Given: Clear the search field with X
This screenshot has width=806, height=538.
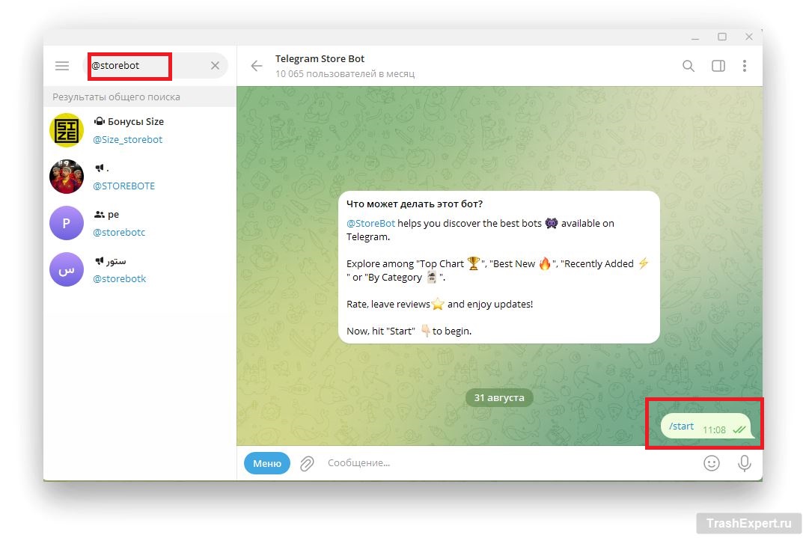Looking at the screenshot, I should click(215, 66).
